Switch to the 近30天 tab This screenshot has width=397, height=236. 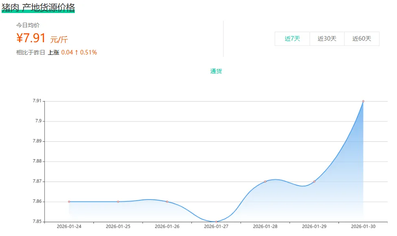(327, 39)
